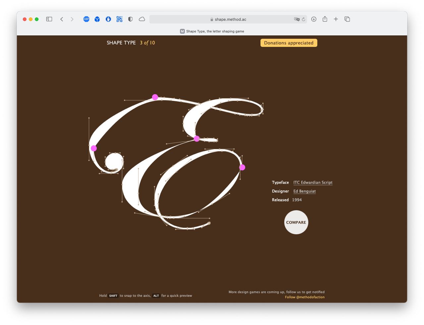The width and height of the screenshot is (424, 325).
Task: Open the Ed Benguiat designer link
Action: point(304,191)
